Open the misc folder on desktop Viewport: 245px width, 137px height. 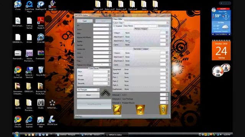coord(155,5)
